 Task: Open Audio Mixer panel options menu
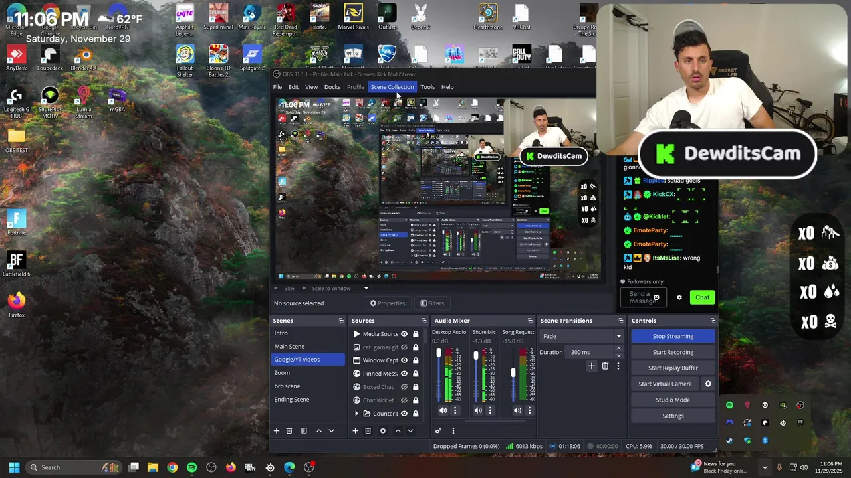click(453, 431)
